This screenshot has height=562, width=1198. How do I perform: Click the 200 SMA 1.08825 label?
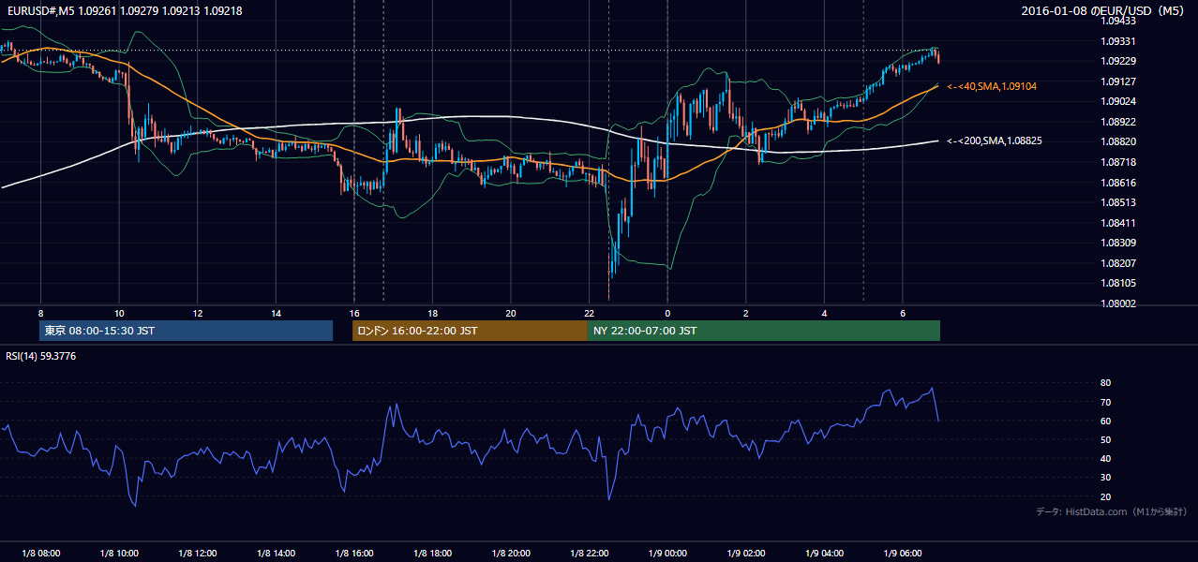pos(995,140)
